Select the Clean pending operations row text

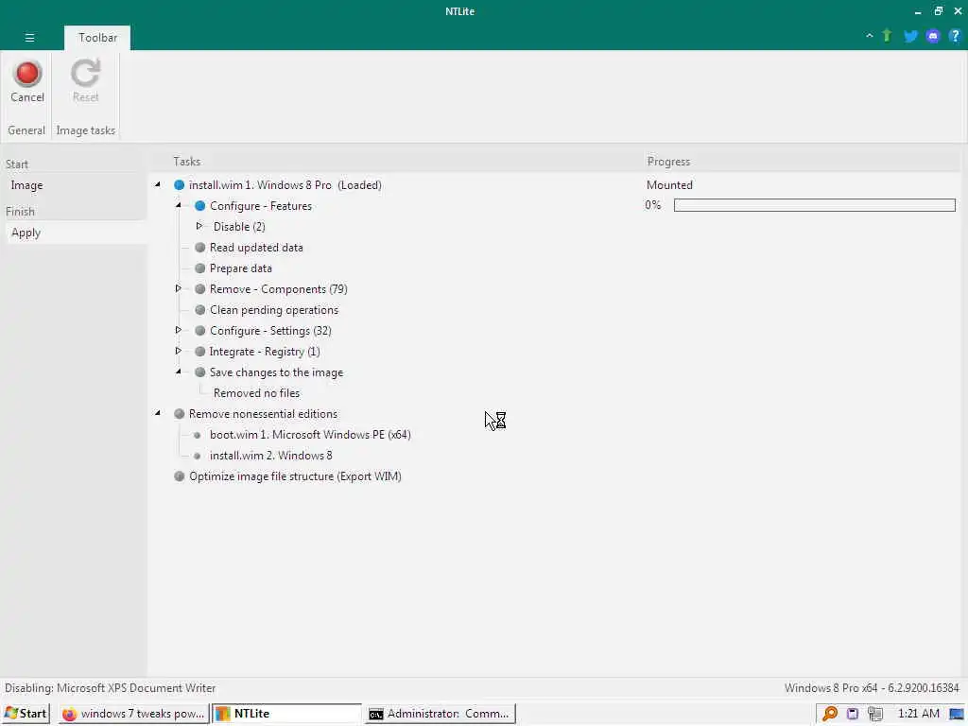click(x=274, y=310)
